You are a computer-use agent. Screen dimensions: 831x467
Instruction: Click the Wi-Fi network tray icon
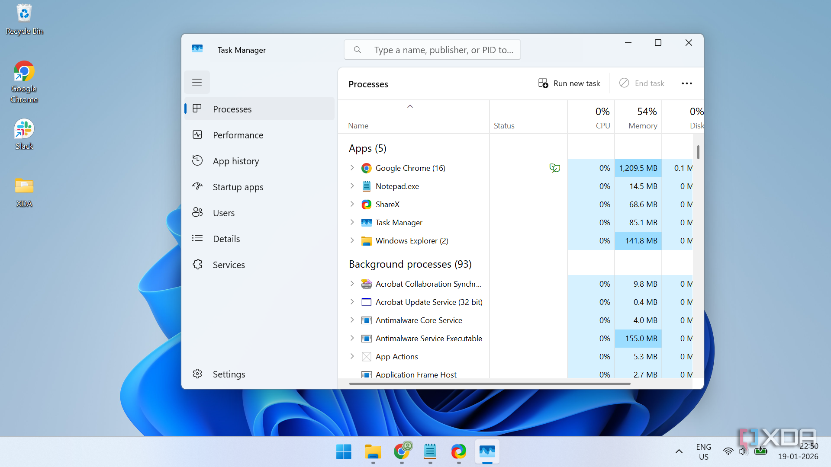(728, 452)
